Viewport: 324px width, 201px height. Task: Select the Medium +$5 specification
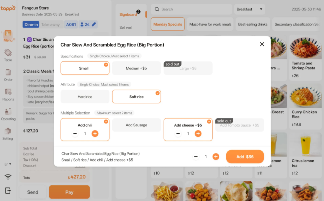coord(136,68)
